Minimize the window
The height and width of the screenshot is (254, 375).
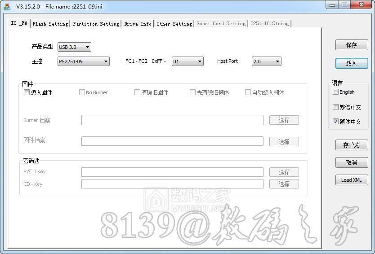tap(332, 5)
